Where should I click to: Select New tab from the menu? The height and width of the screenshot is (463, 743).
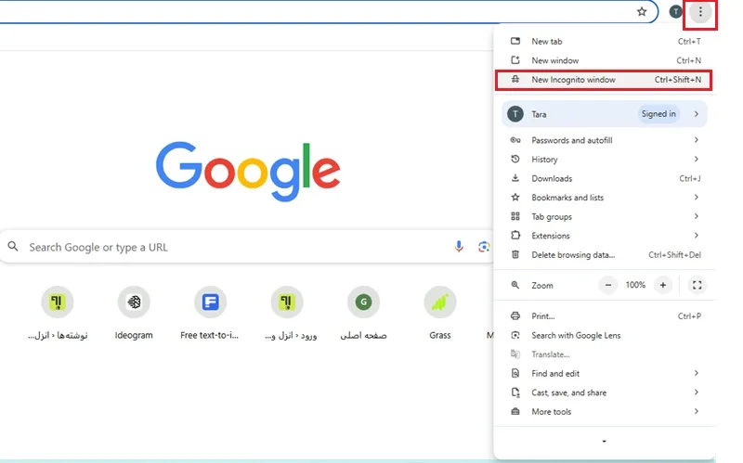tap(605, 41)
